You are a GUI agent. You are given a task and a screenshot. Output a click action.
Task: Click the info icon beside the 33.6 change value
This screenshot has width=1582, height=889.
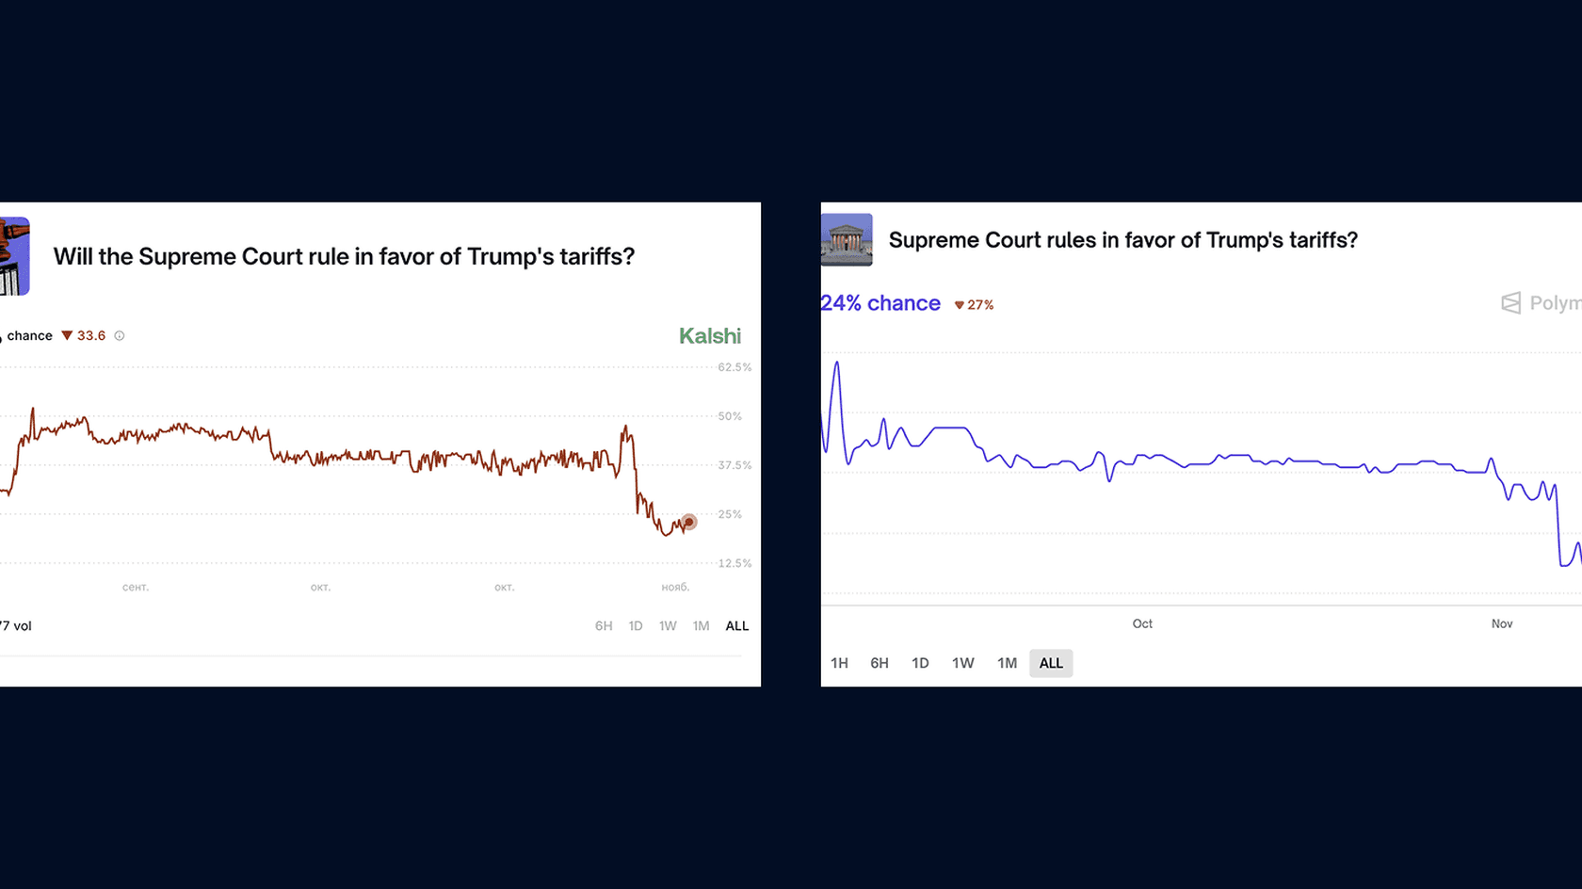(120, 335)
